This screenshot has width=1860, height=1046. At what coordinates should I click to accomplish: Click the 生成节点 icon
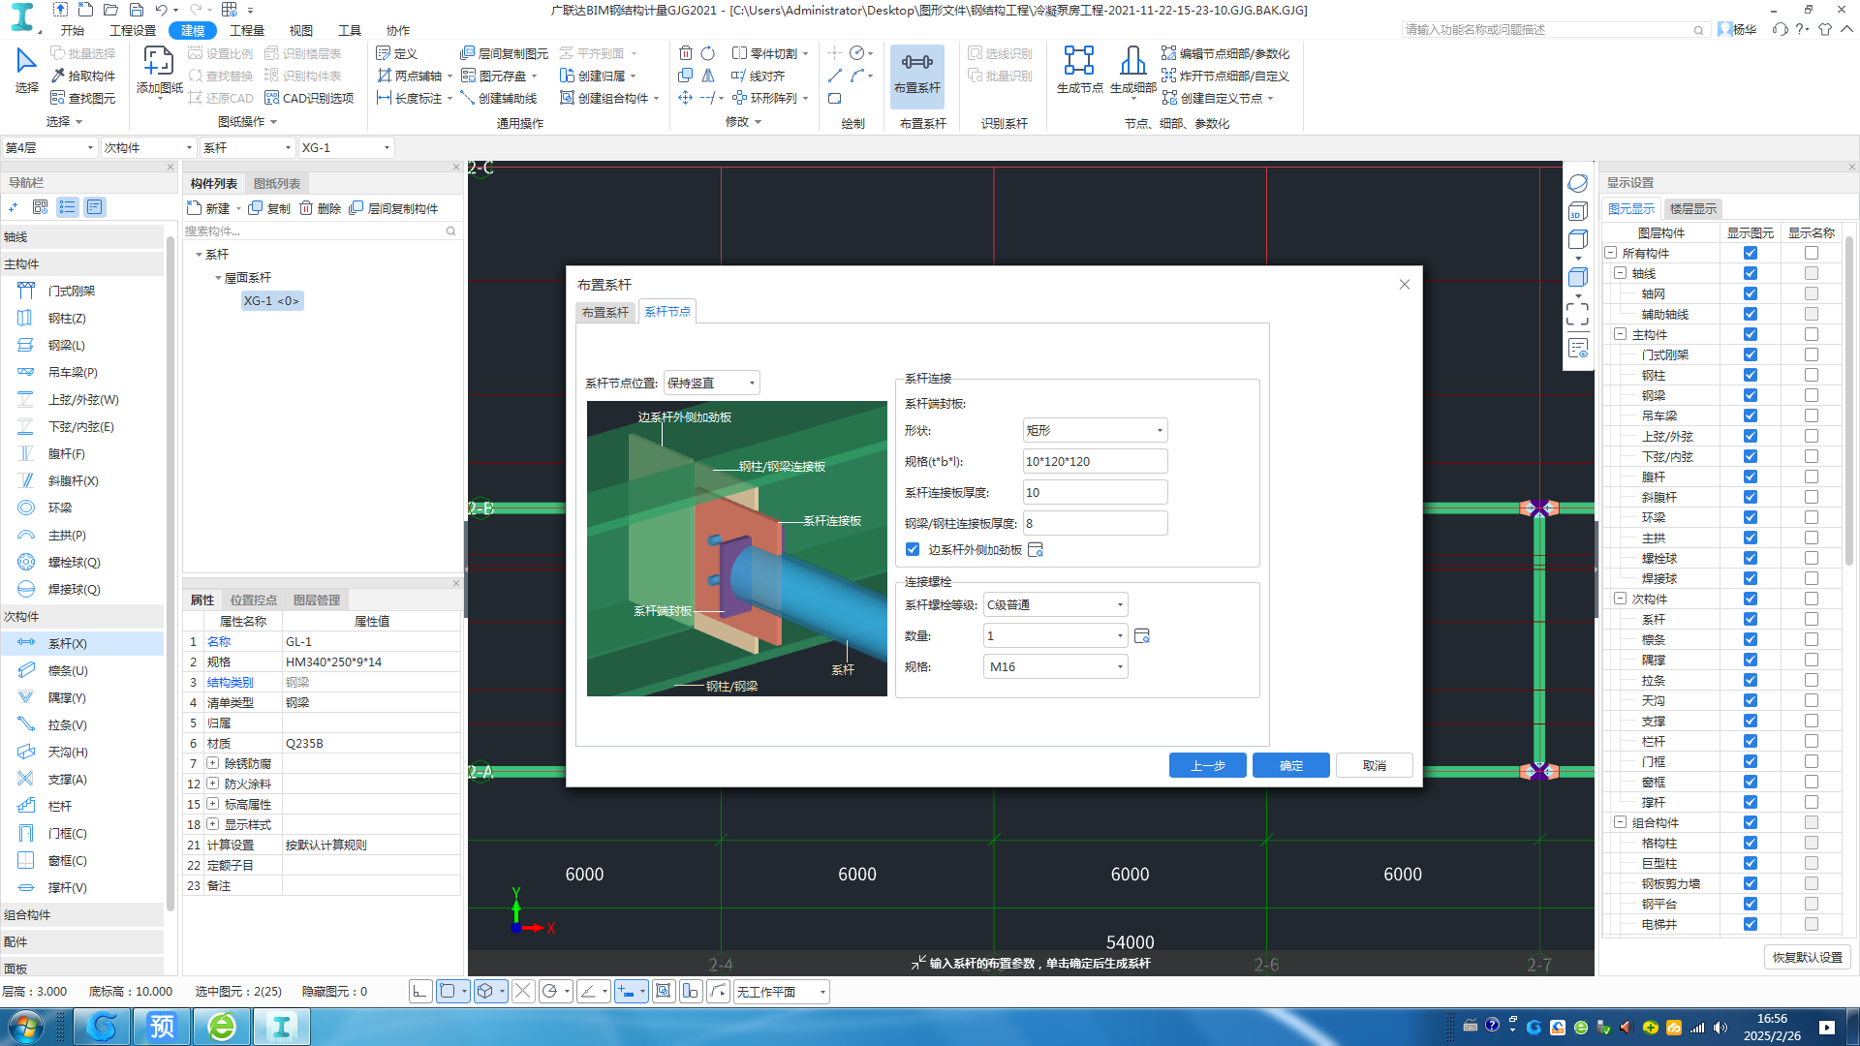click(1079, 71)
